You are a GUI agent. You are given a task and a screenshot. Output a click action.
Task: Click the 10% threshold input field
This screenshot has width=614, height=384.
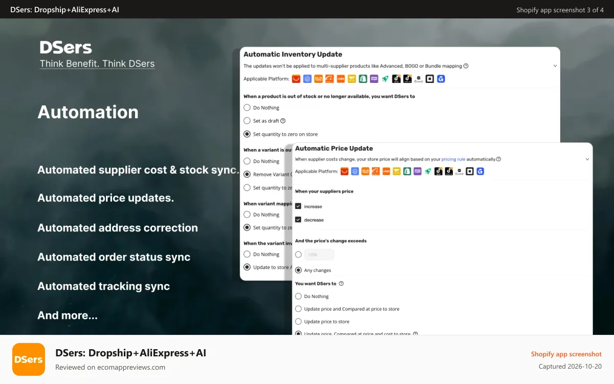[319, 254]
